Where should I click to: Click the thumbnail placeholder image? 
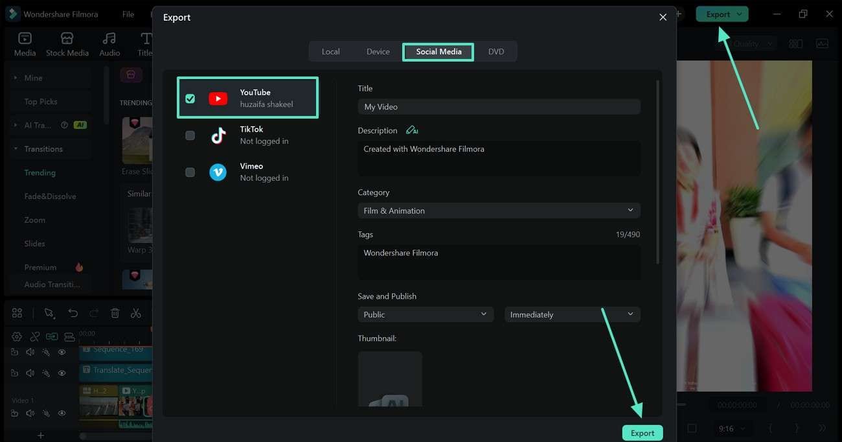click(x=390, y=380)
